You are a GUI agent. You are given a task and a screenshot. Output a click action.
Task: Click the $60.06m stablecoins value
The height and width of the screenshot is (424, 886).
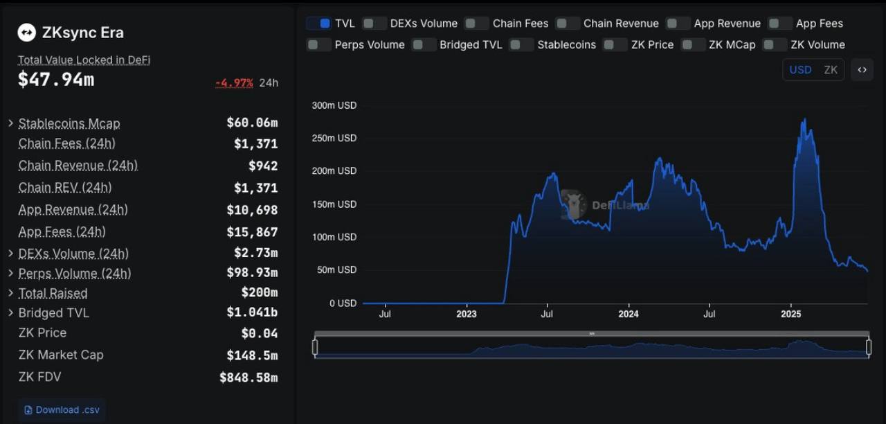tap(252, 123)
